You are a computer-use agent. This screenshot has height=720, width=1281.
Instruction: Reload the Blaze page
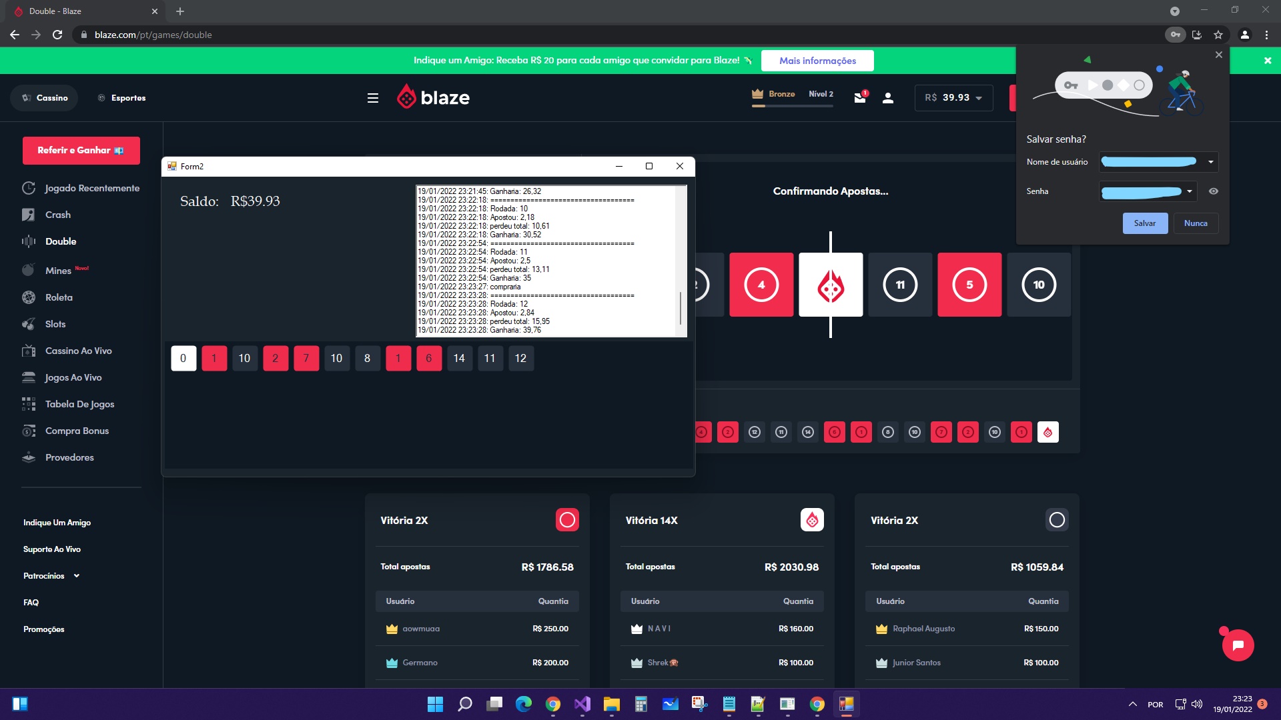[57, 35]
